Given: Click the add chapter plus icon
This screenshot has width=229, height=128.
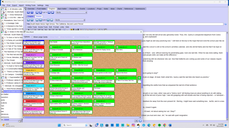Looking at the screenshot, I should [x=28, y=12].
